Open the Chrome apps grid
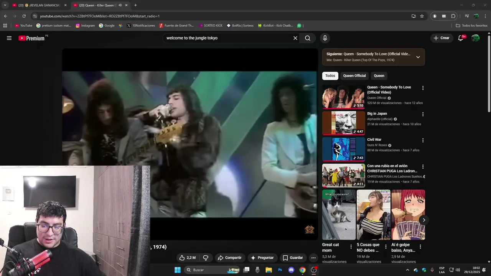The width and height of the screenshot is (491, 276). pos(5,26)
